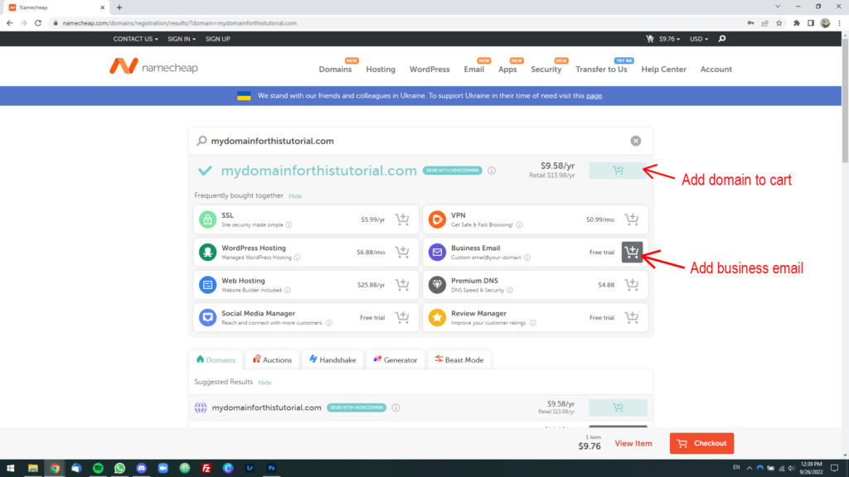Switch to the Handshake tab

point(332,359)
